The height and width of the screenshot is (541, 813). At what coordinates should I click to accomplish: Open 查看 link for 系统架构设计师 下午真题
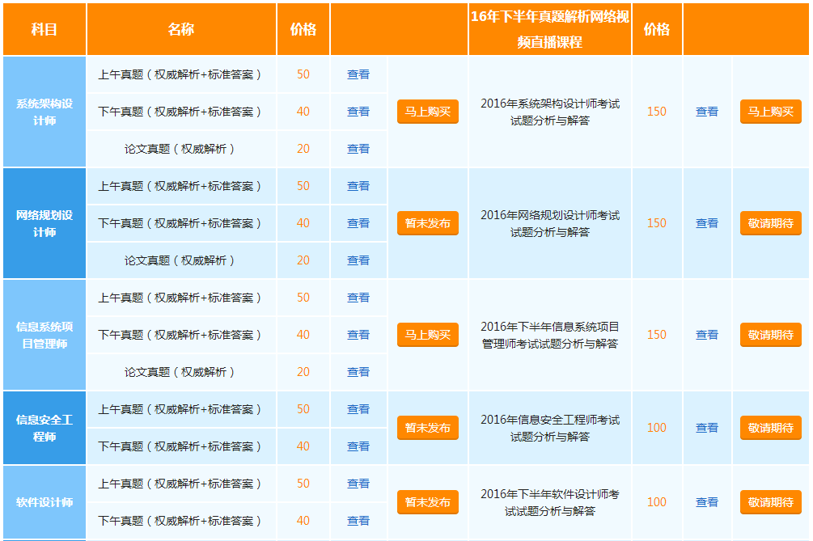point(358,112)
